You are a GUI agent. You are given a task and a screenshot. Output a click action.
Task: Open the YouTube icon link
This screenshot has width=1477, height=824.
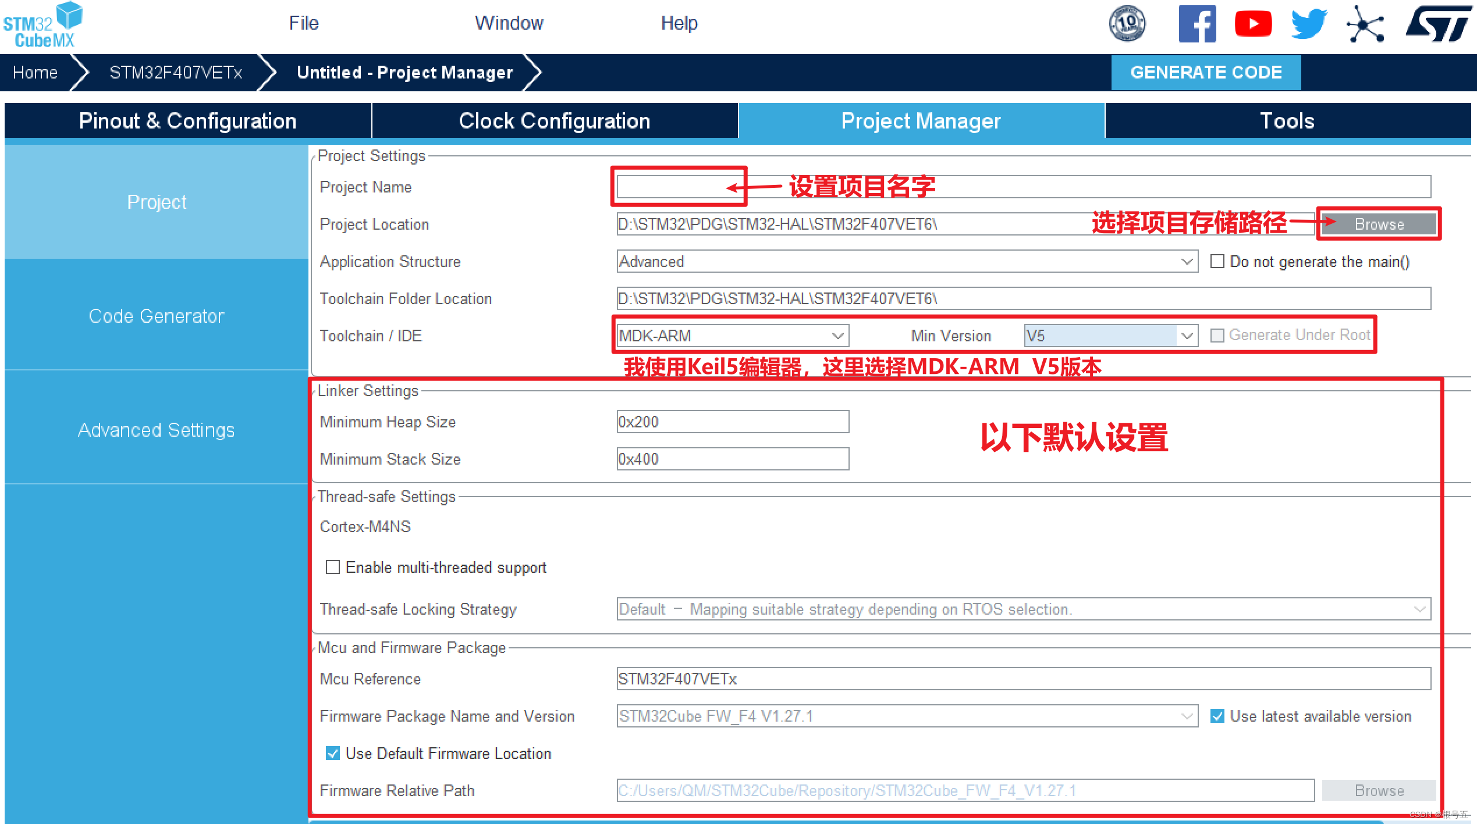(x=1253, y=24)
